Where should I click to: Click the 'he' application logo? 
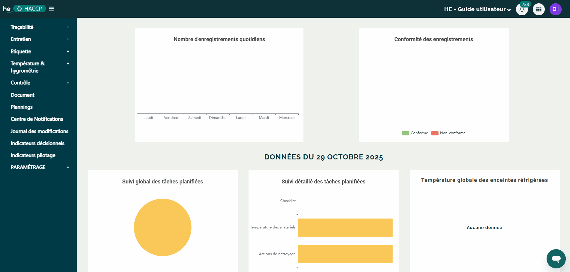(x=6, y=8)
